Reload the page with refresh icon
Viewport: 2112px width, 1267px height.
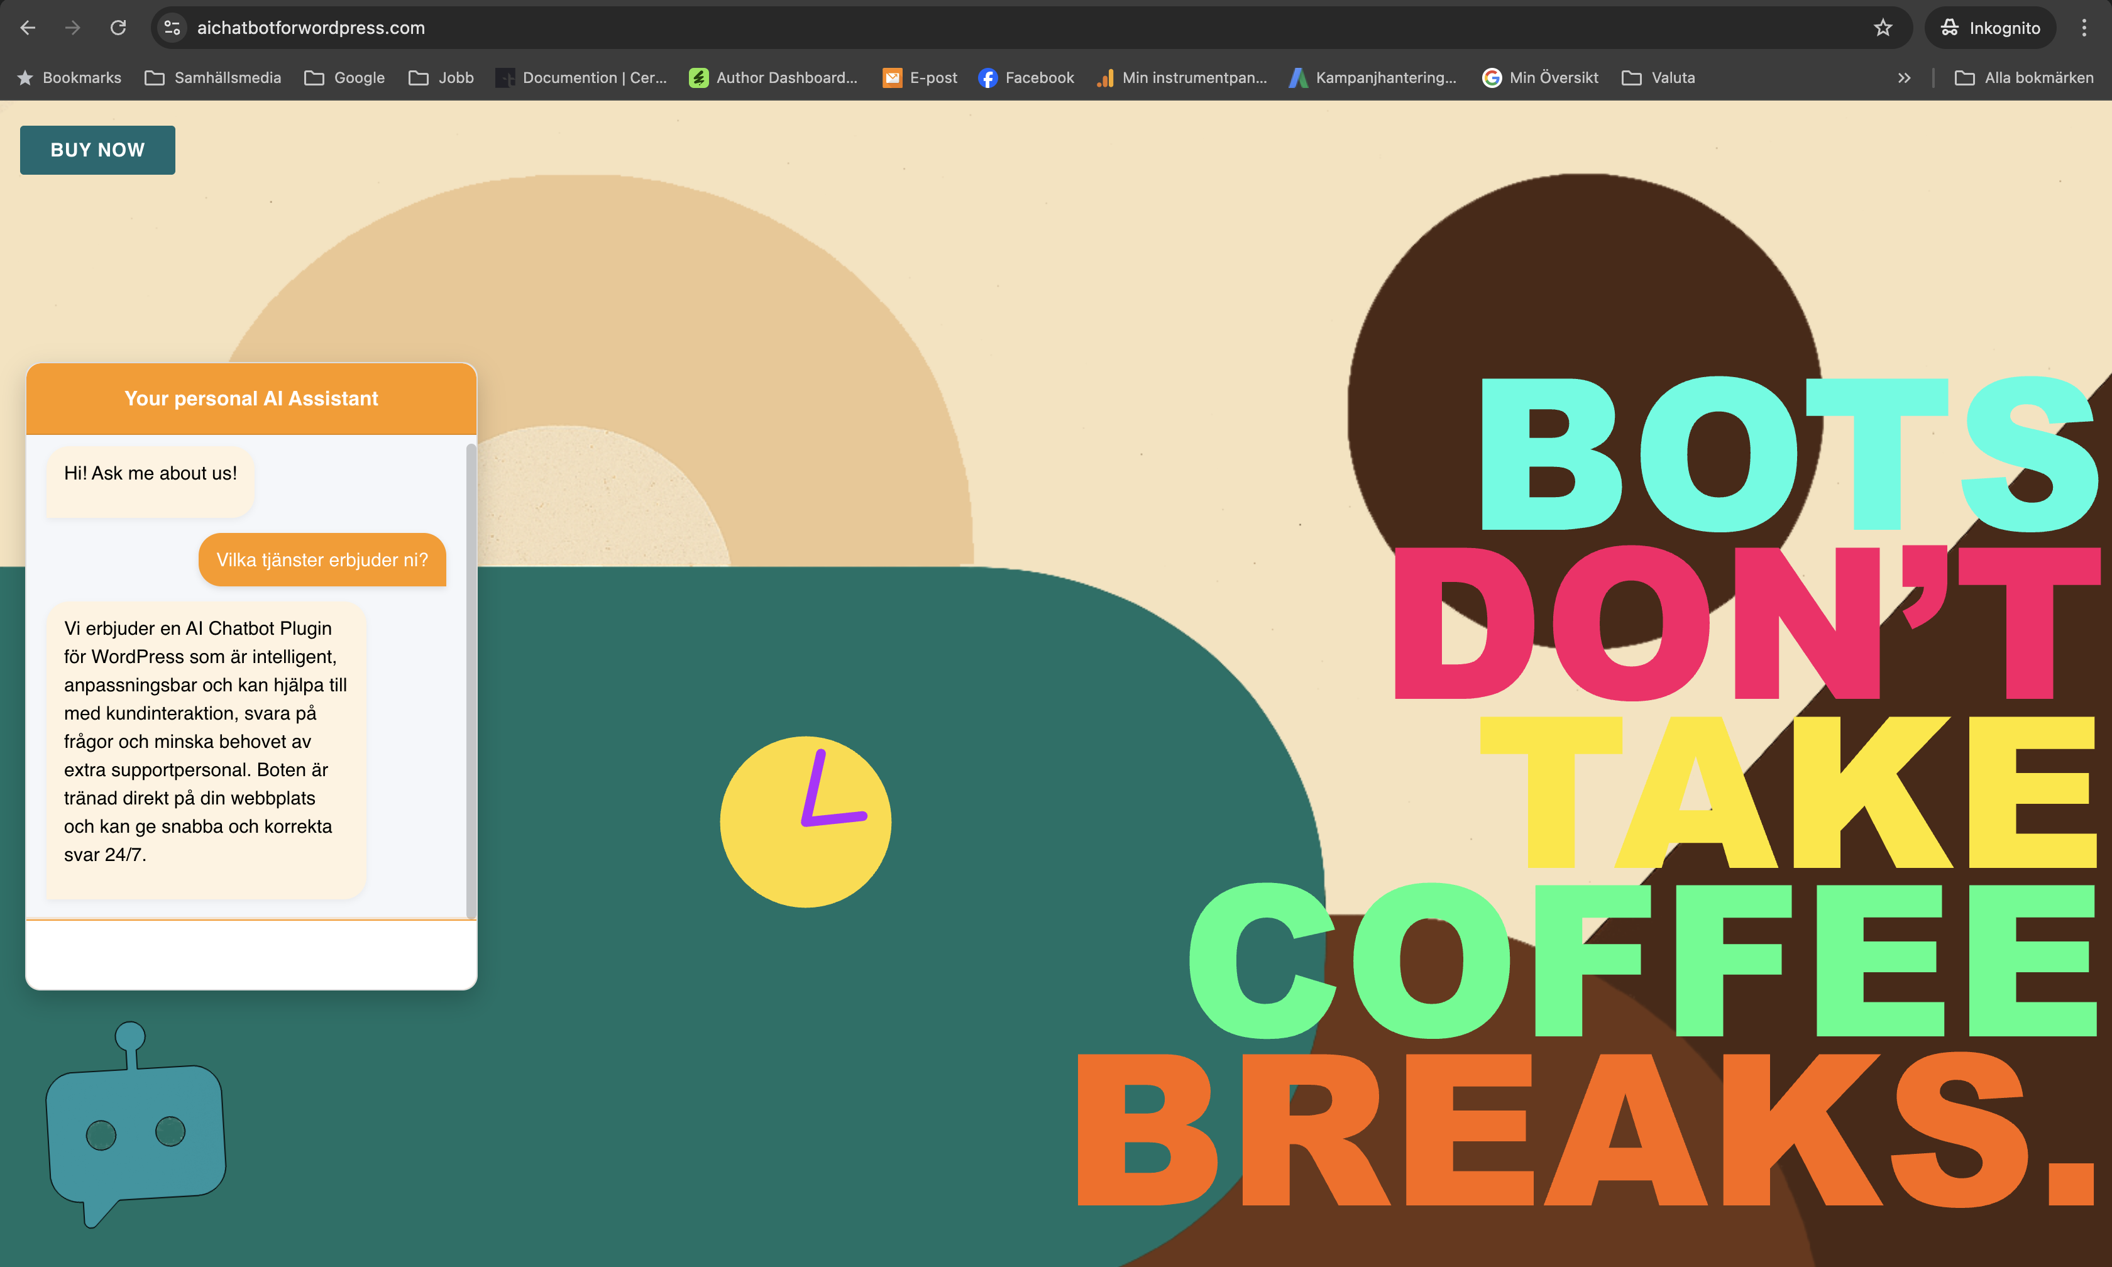click(119, 28)
